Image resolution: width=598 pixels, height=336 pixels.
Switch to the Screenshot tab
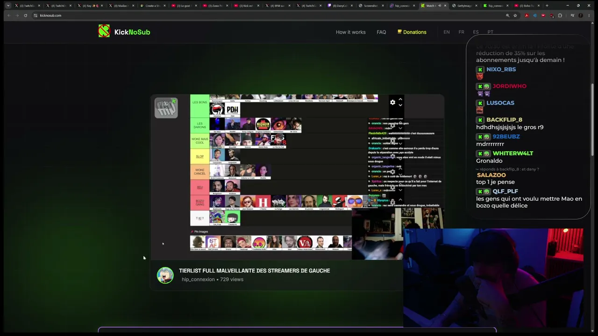[372, 6]
